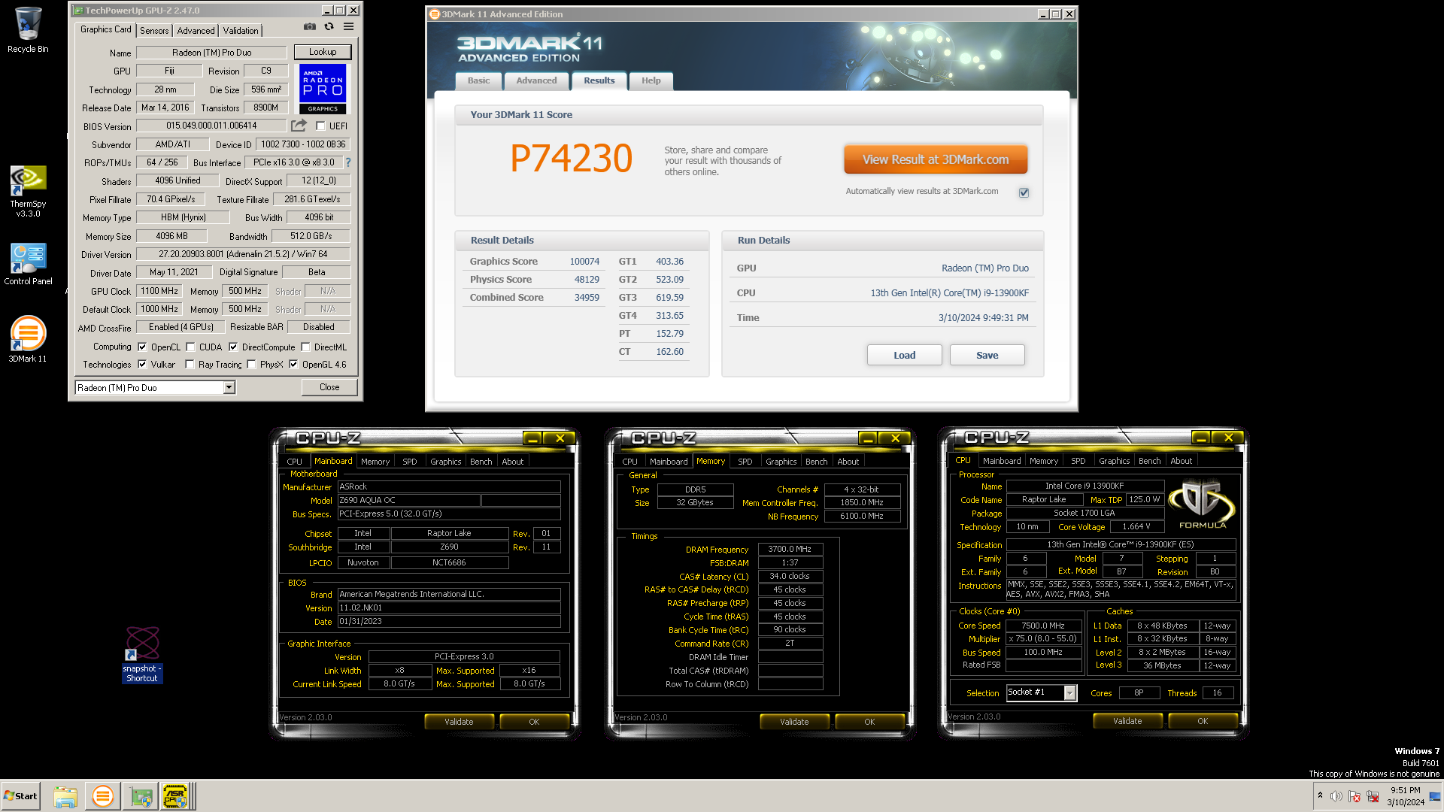Toggle the DirectCompute checkbox
1444x812 pixels.
(x=233, y=347)
